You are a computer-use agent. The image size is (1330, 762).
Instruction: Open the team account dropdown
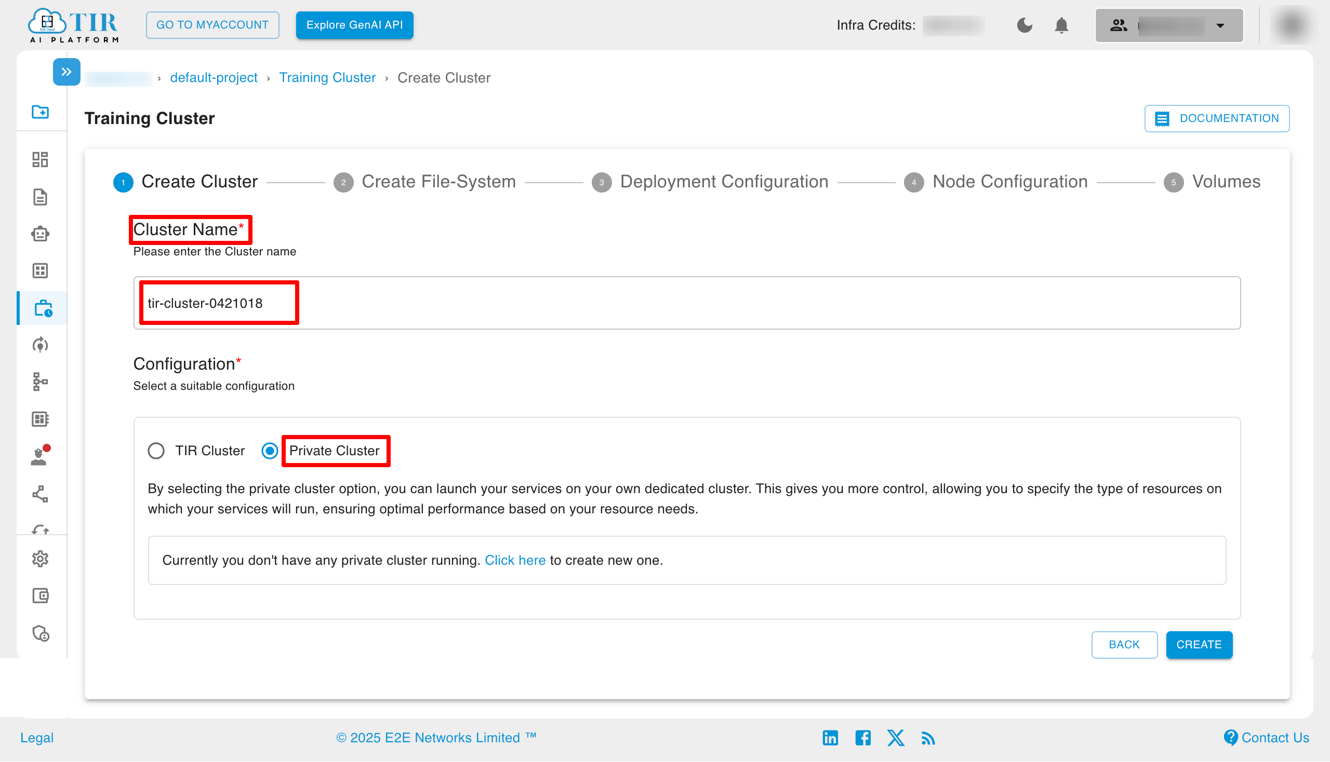tap(1169, 24)
